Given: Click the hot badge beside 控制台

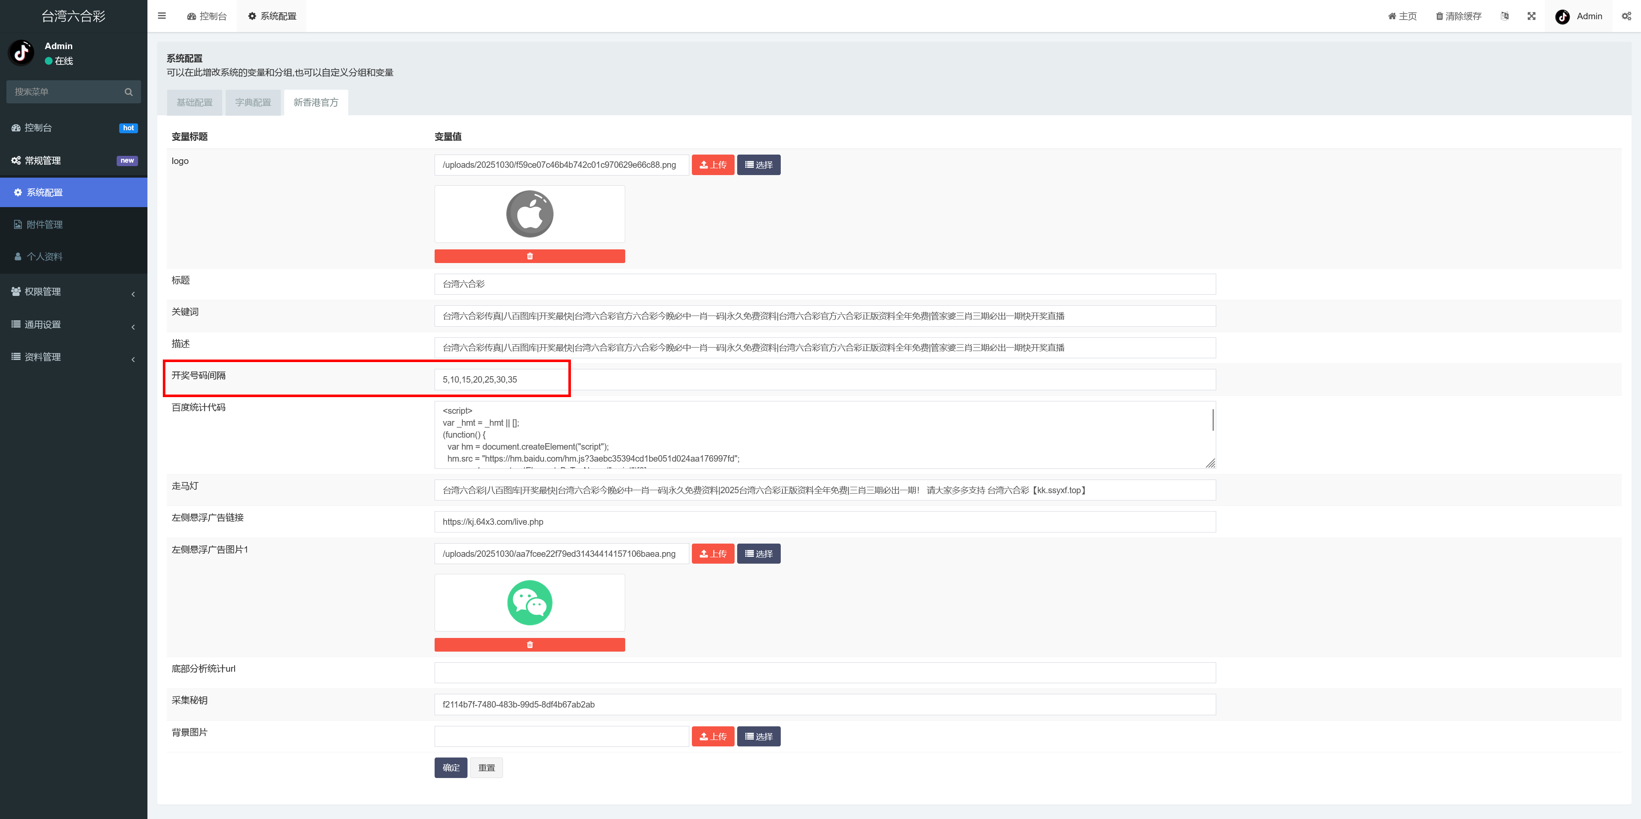Looking at the screenshot, I should (x=128, y=128).
